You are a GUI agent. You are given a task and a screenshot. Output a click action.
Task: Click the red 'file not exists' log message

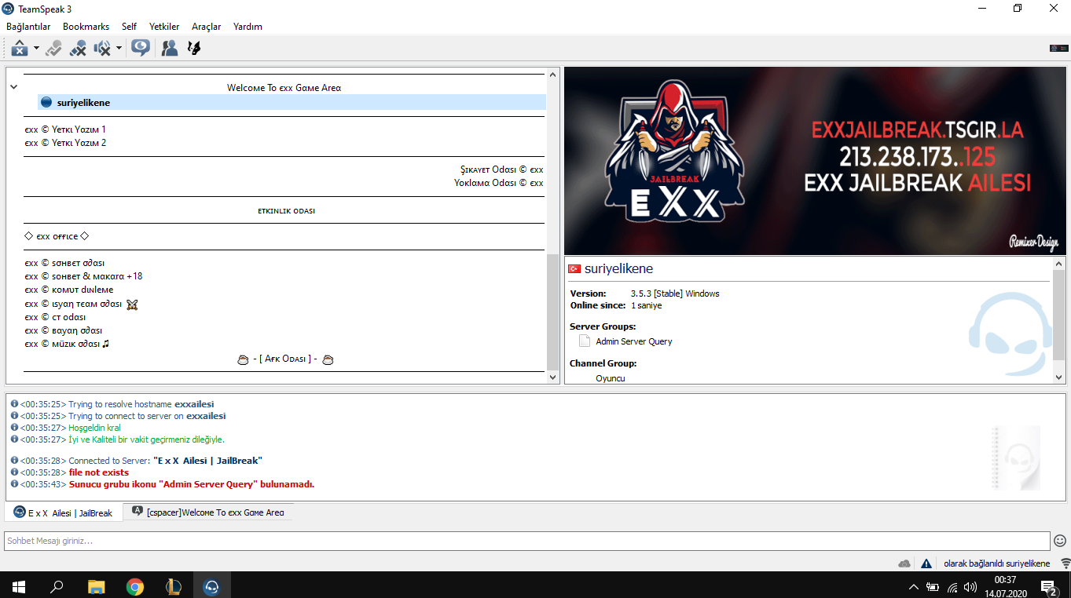pyautogui.click(x=99, y=472)
